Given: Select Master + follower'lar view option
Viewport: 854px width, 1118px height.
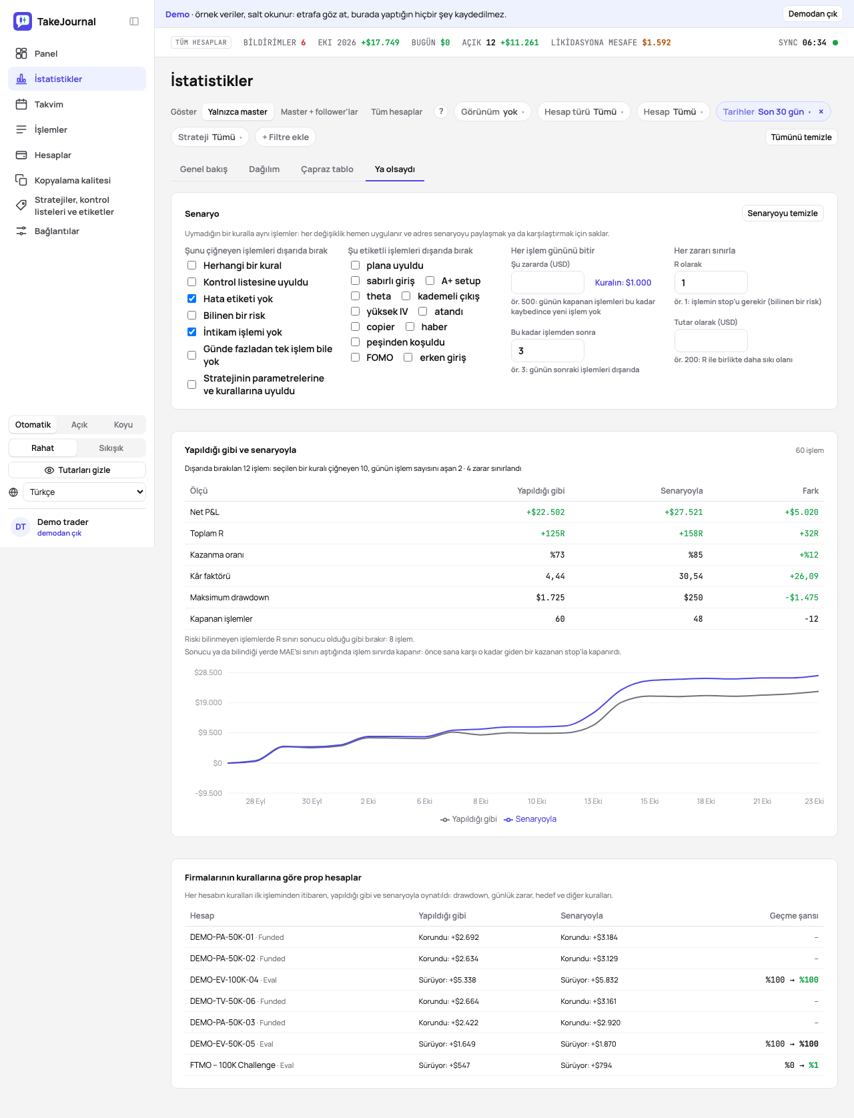Looking at the screenshot, I should (319, 112).
